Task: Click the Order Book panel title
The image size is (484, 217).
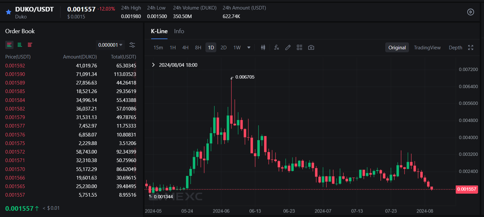Action: pos(20,31)
